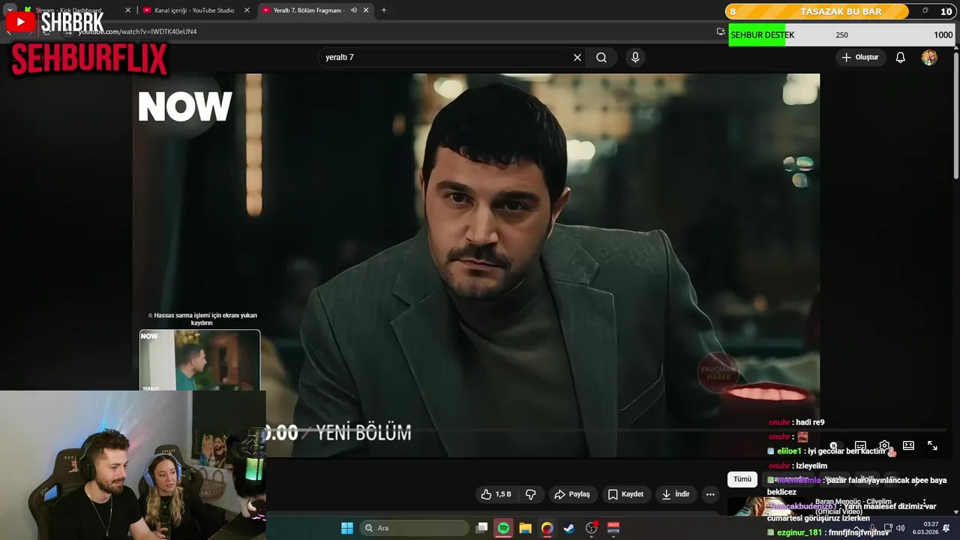Open the Oluştur create button
The image size is (960, 540).
pos(860,57)
